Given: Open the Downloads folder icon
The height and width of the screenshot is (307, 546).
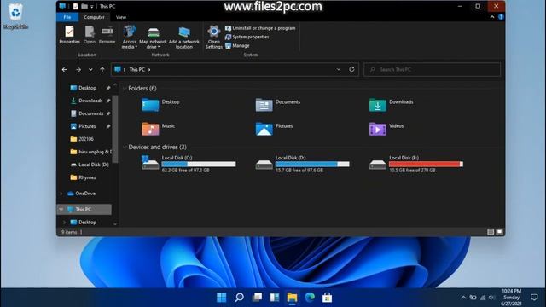Looking at the screenshot, I should pos(378,105).
